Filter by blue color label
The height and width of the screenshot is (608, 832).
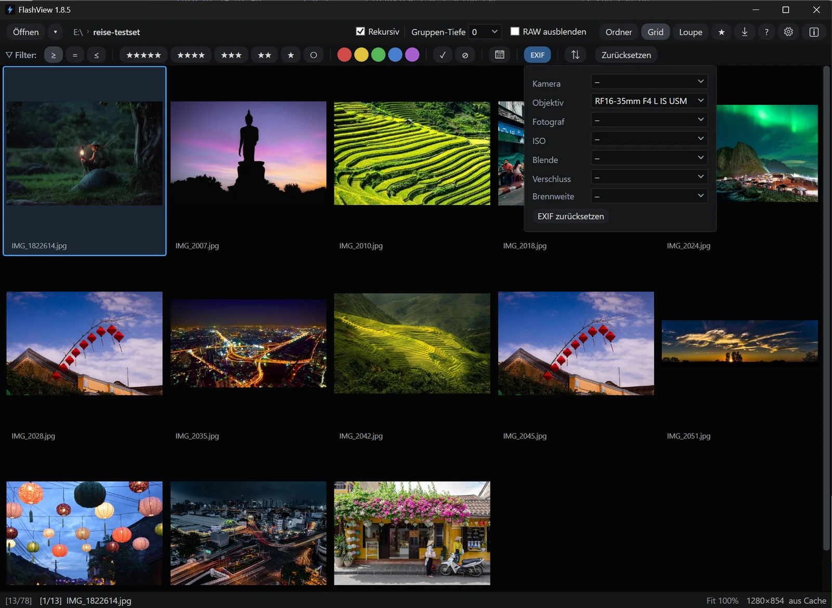[395, 55]
